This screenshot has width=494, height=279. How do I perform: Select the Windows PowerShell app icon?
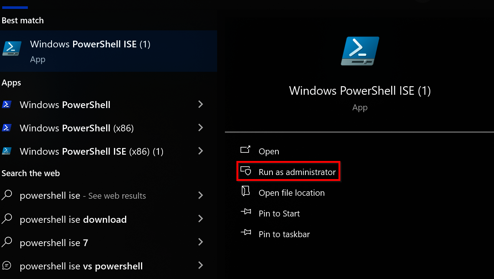pos(7,105)
